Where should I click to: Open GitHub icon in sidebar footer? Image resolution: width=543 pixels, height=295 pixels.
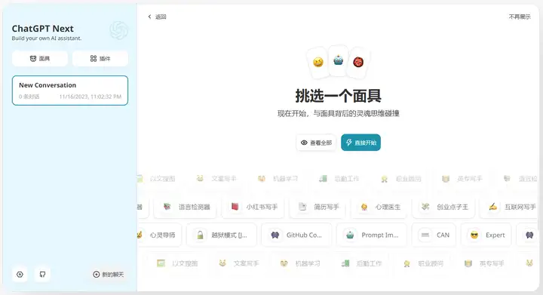pyautogui.click(x=42, y=274)
